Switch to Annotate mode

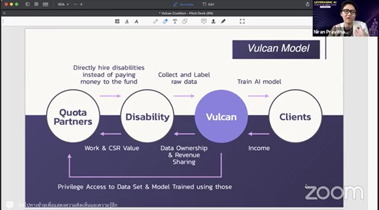click(x=184, y=4)
